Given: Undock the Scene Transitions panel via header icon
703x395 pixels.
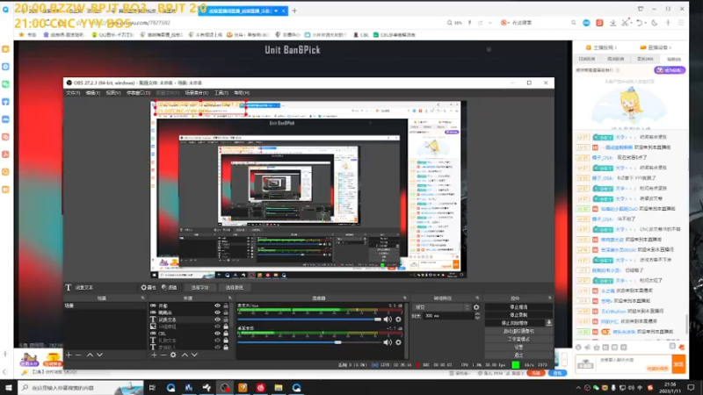Looking at the screenshot, I should 477,298.
